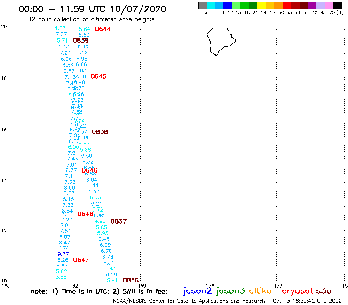Click the 4.90 wave height value
Image resolution: width=348 pixels, height=305 pixels.
pos(100,221)
